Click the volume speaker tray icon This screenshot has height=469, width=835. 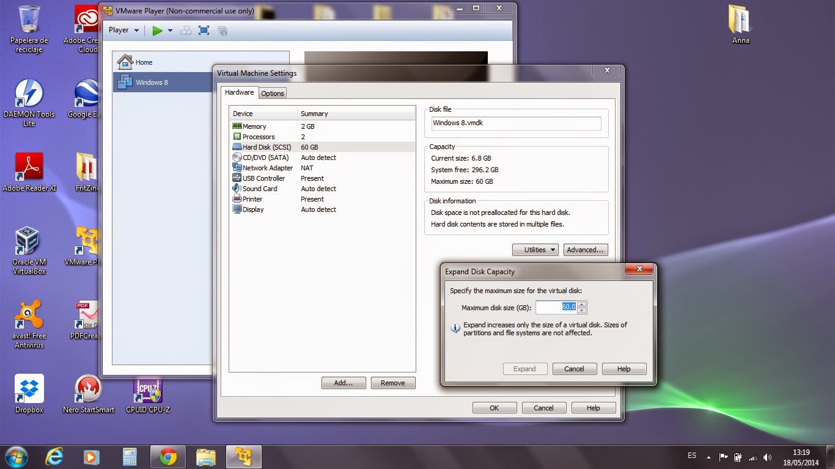coord(768,457)
